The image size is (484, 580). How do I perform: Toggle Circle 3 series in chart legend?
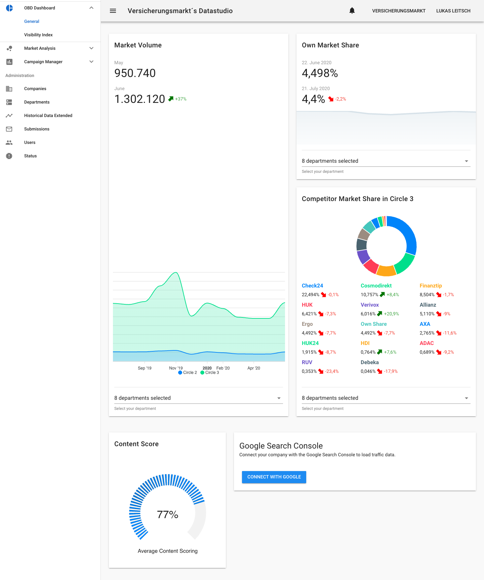pyautogui.click(x=210, y=373)
